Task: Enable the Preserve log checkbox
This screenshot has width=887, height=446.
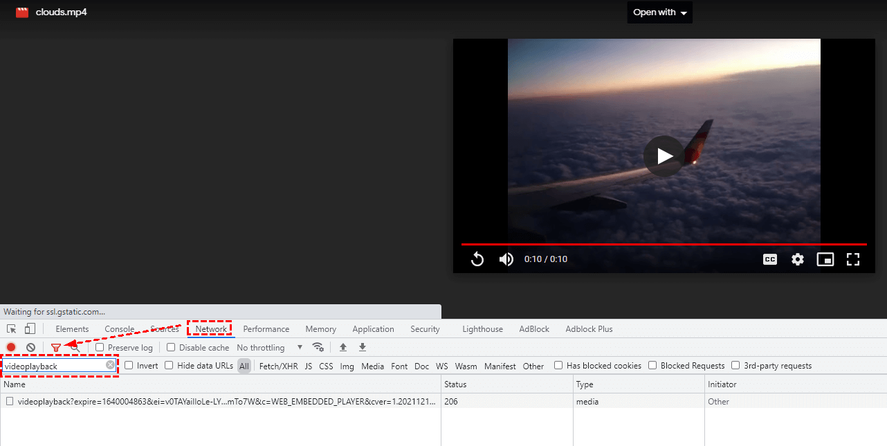Action: tap(100, 347)
